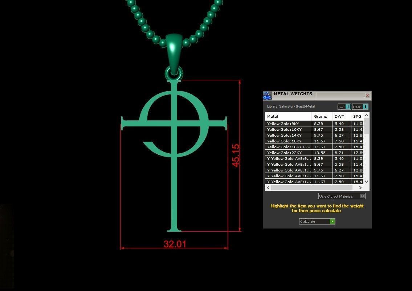The width and height of the screenshot is (412, 291).
Task: Click the DWT column header
Action: click(x=342, y=116)
